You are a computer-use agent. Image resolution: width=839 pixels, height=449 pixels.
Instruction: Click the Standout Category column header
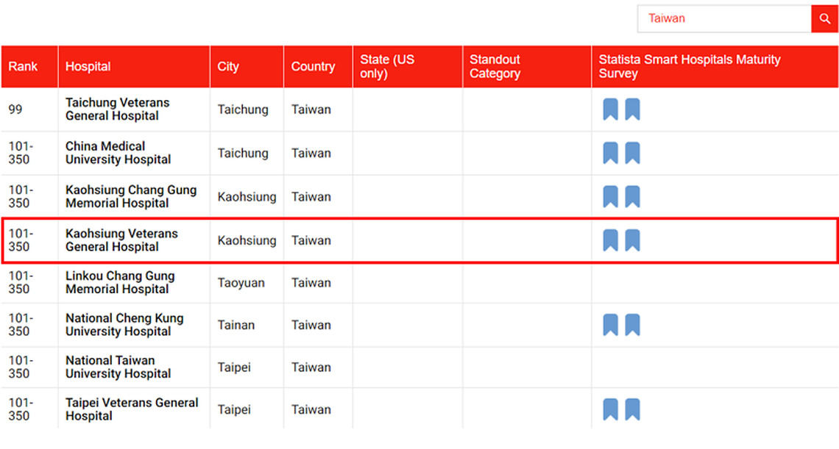click(527, 66)
